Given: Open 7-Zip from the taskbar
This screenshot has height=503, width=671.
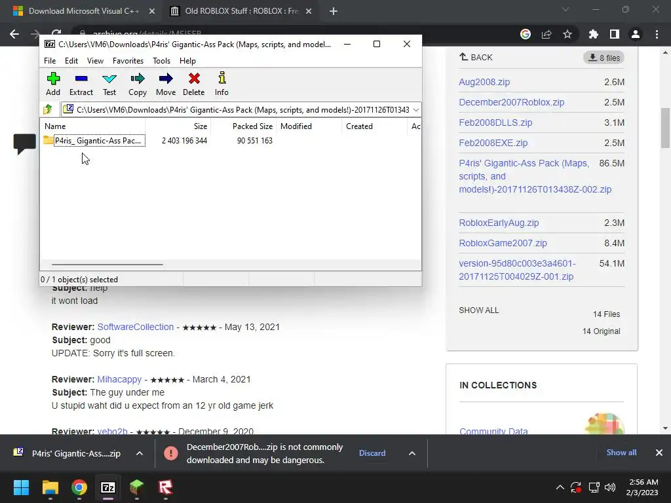Looking at the screenshot, I should pyautogui.click(x=108, y=487).
